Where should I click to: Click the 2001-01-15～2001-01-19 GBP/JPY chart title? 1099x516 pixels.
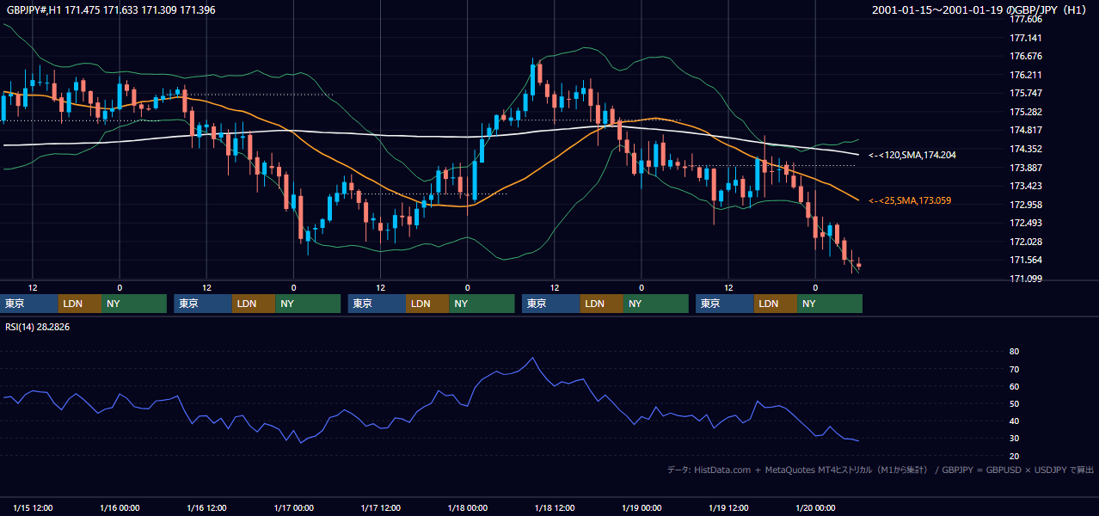coord(981,10)
